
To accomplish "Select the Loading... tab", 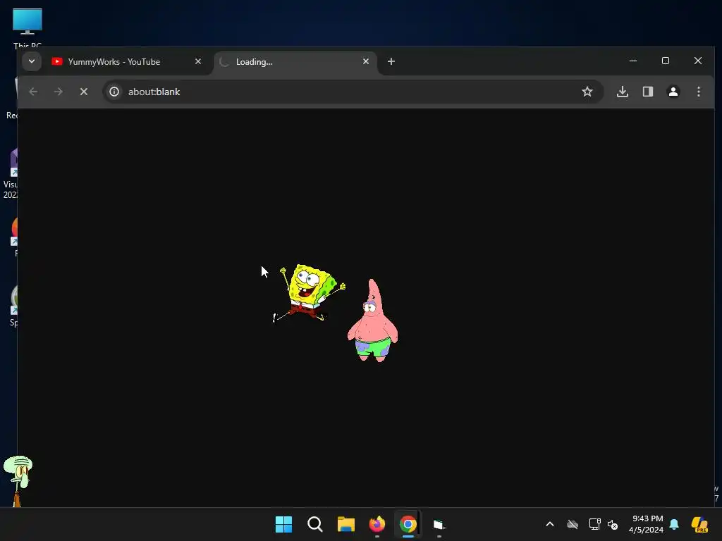I will click(x=295, y=62).
